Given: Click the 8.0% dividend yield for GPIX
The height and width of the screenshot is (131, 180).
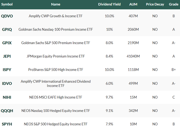Looking at the screenshot, I should coord(109,43).
